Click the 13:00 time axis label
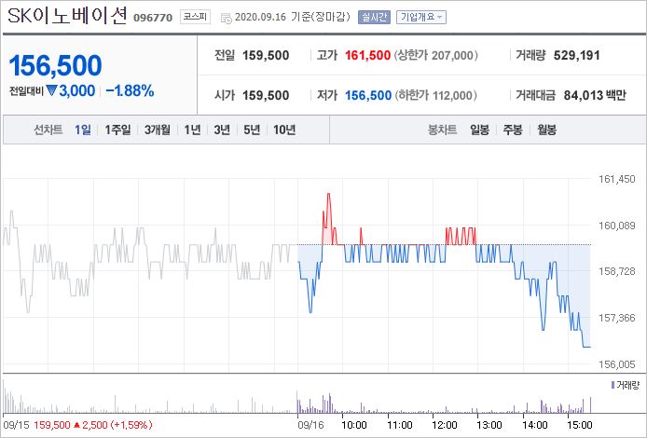The image size is (647, 438). click(489, 425)
